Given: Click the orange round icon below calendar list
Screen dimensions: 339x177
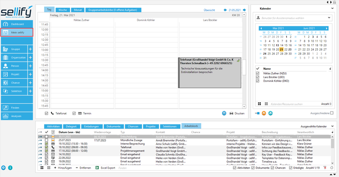Looking at the screenshot, I should [264, 113].
